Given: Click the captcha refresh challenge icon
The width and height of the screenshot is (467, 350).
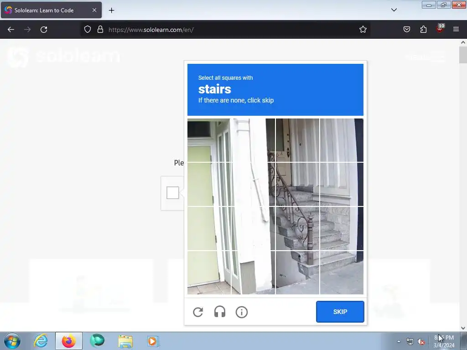Looking at the screenshot, I should [198, 312].
